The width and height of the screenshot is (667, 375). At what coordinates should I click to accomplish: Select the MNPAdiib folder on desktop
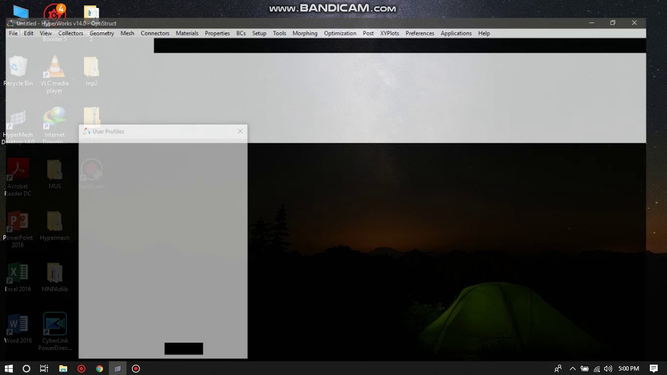tap(55, 277)
